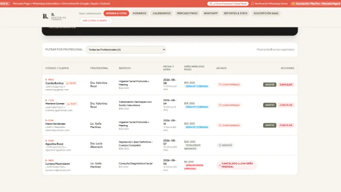341x192 pixels.
Task: Click calendar date badge next to Camila Benitez
Action: click(71, 83)
